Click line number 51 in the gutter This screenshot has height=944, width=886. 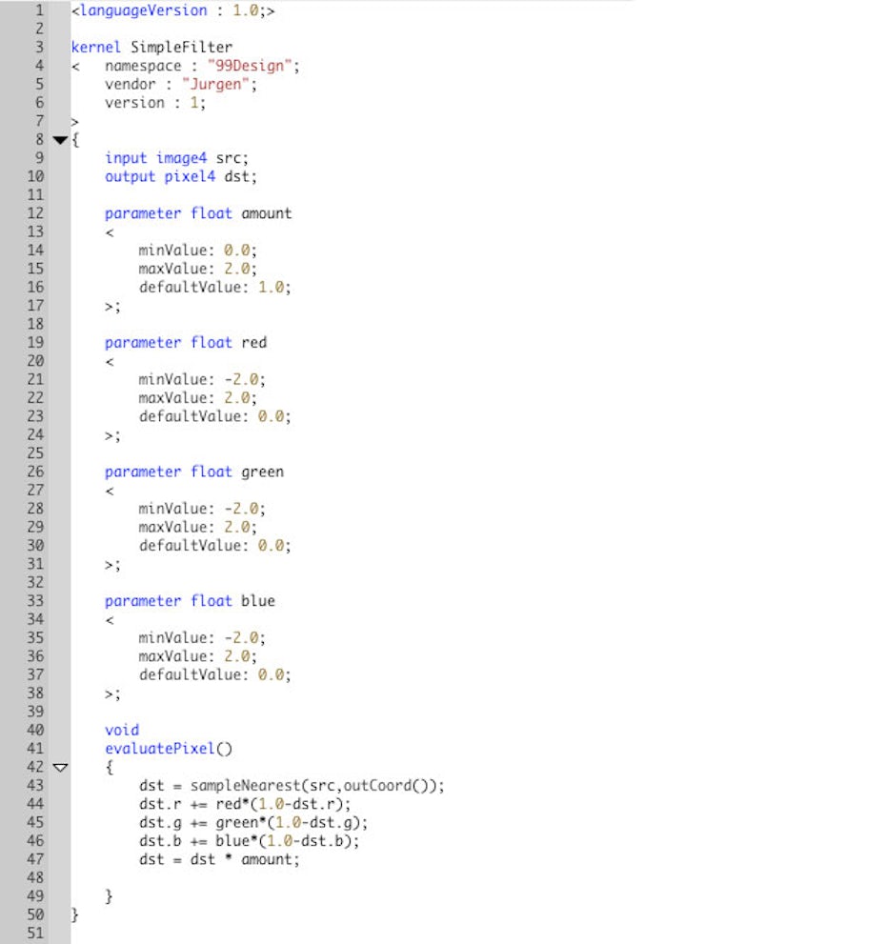pos(34,934)
